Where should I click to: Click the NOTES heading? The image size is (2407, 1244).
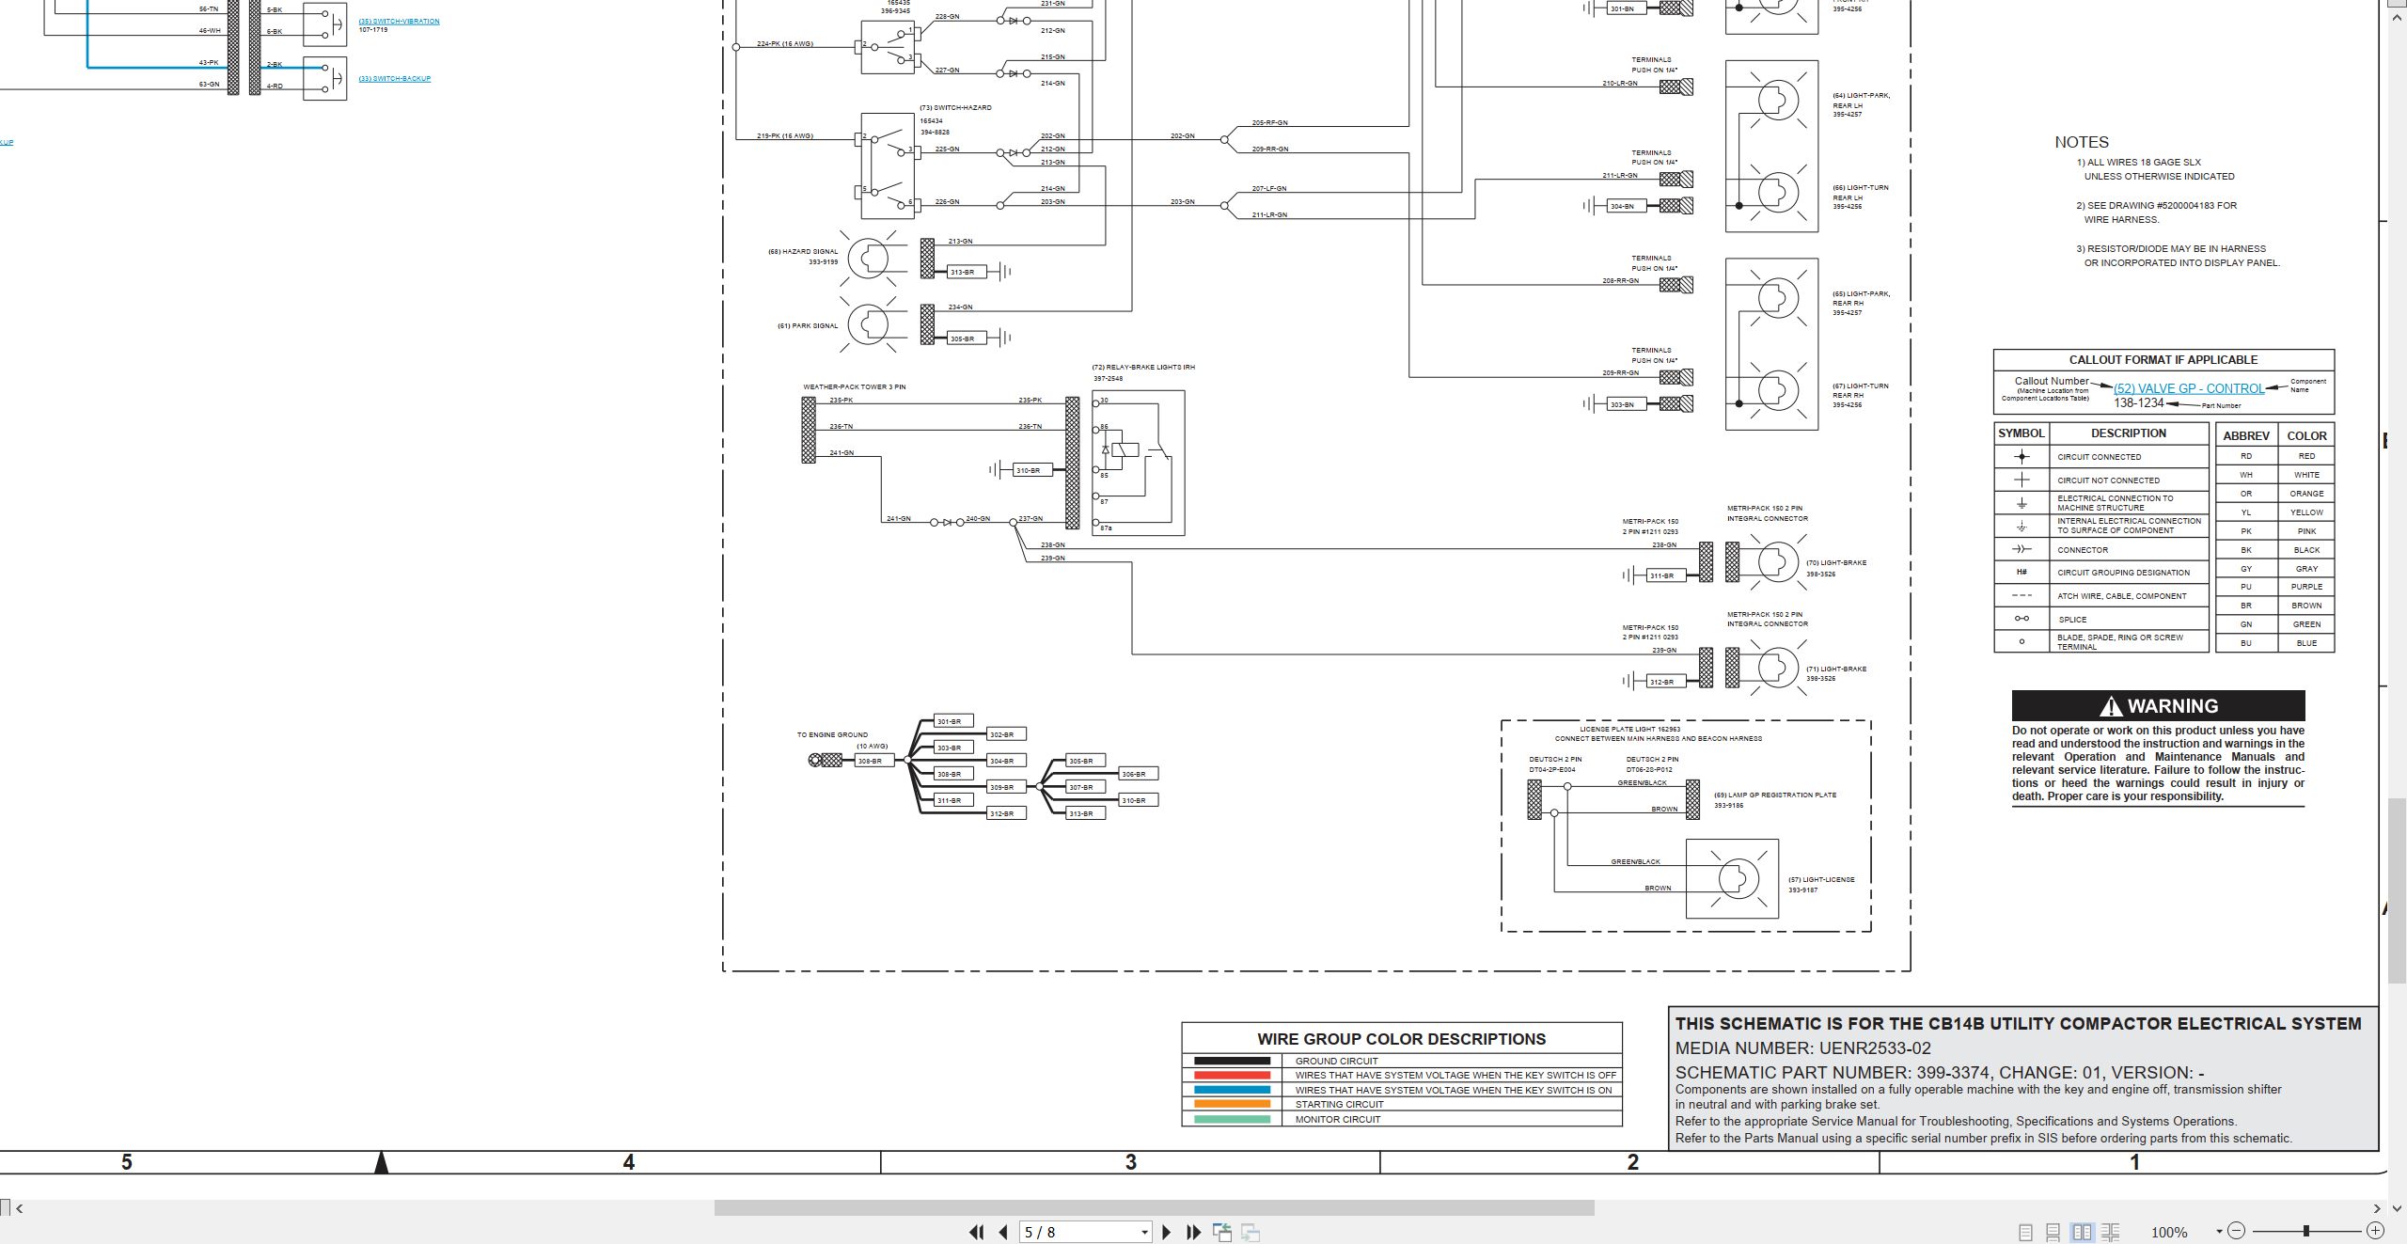pyautogui.click(x=2081, y=142)
